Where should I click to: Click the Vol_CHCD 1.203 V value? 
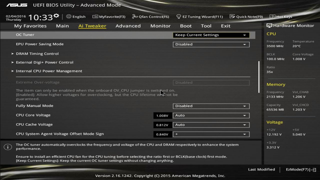pos(299,110)
